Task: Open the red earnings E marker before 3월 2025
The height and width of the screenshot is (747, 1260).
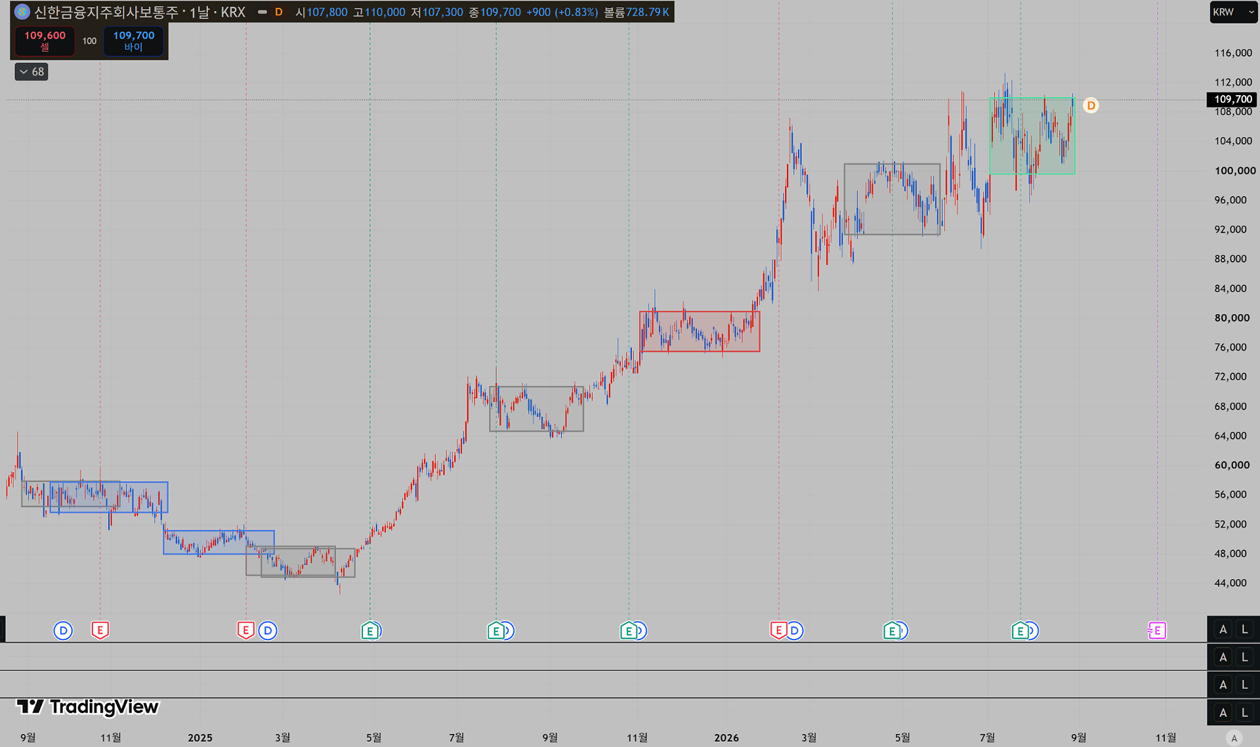Action: 245,631
